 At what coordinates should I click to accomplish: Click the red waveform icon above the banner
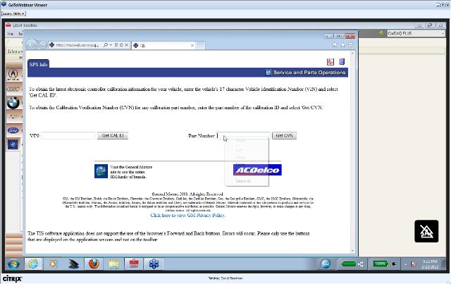point(330,61)
